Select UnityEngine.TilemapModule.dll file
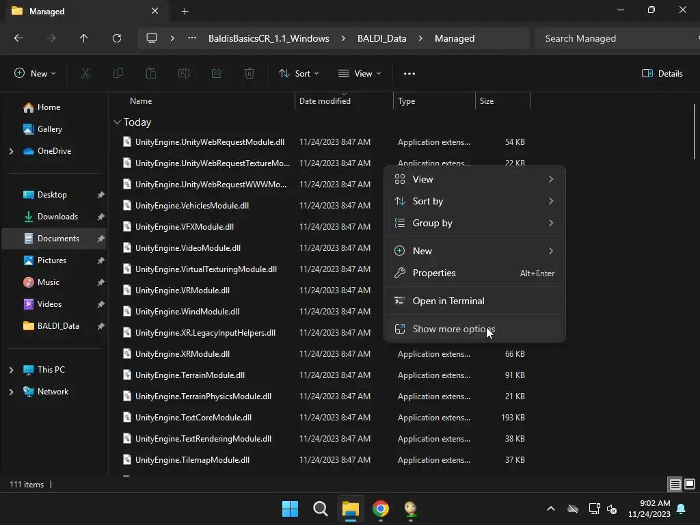700x525 pixels. (192, 460)
